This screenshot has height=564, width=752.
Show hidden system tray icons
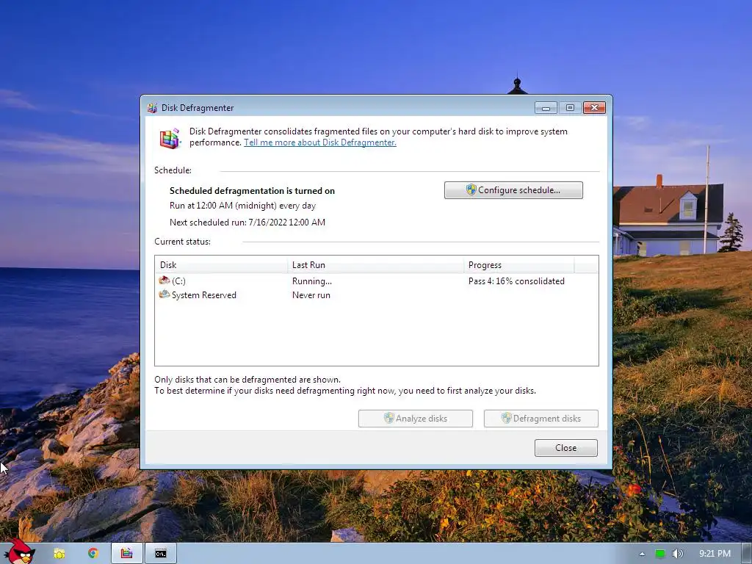tap(642, 554)
